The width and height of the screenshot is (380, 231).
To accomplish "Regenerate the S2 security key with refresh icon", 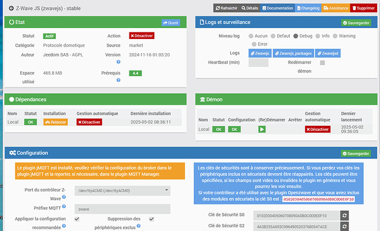I will click(344, 227).
